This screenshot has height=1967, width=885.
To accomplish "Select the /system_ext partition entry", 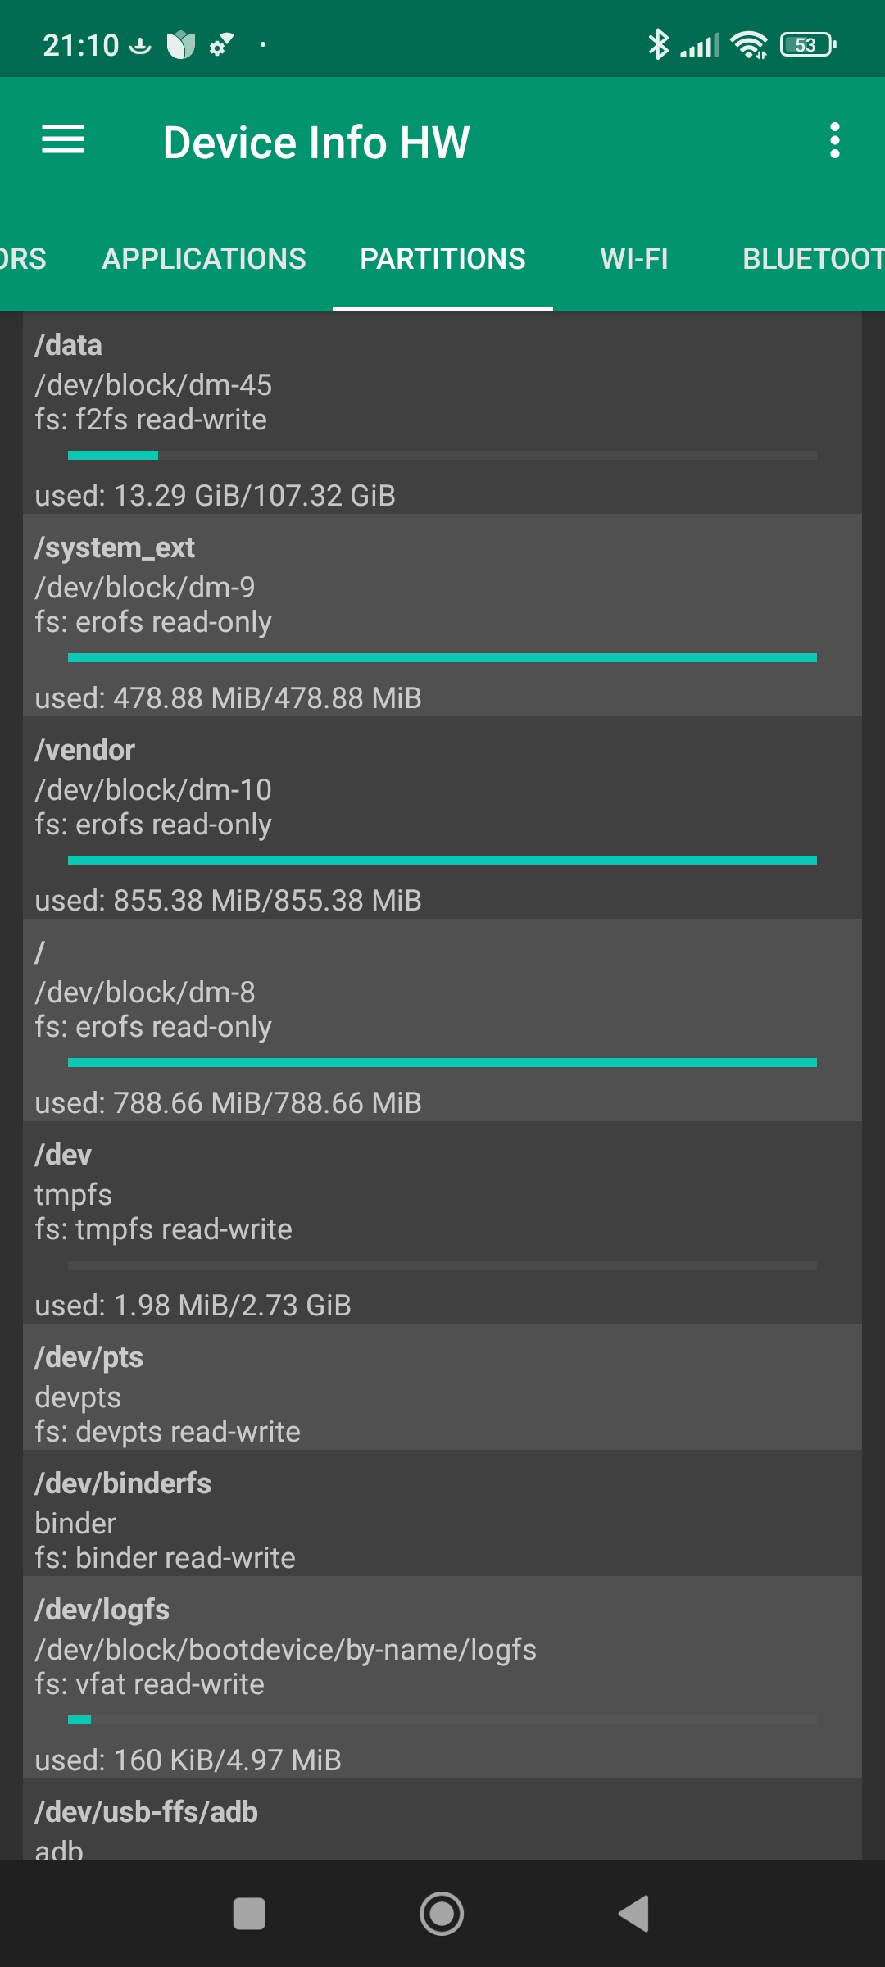I will click(442, 615).
